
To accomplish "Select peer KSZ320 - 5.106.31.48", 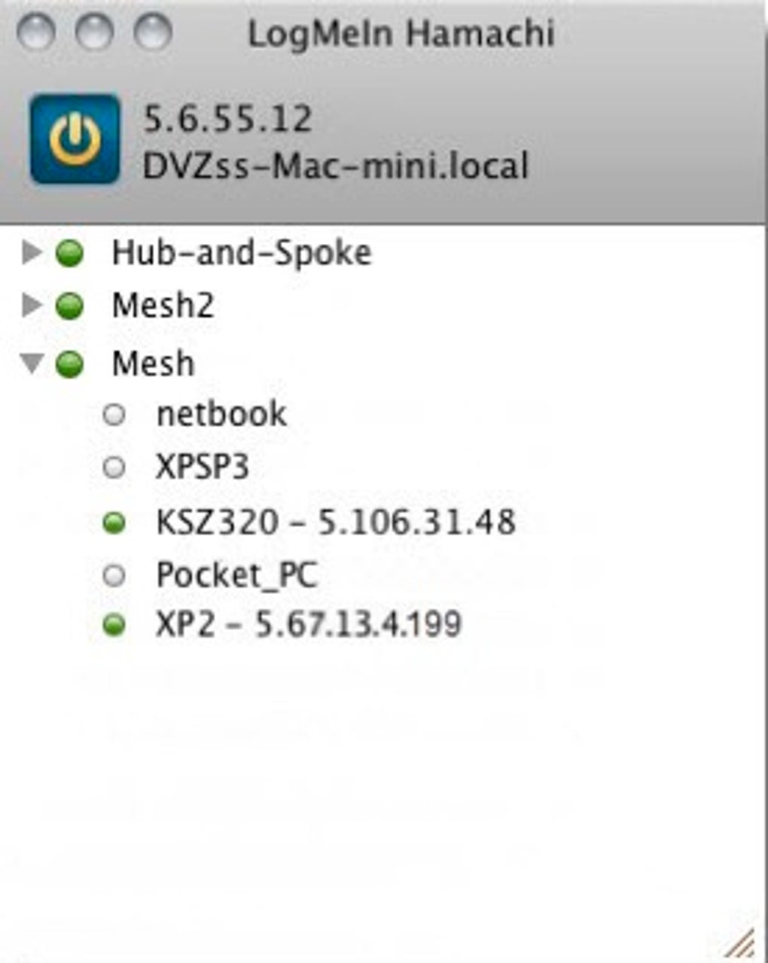I will click(336, 522).
